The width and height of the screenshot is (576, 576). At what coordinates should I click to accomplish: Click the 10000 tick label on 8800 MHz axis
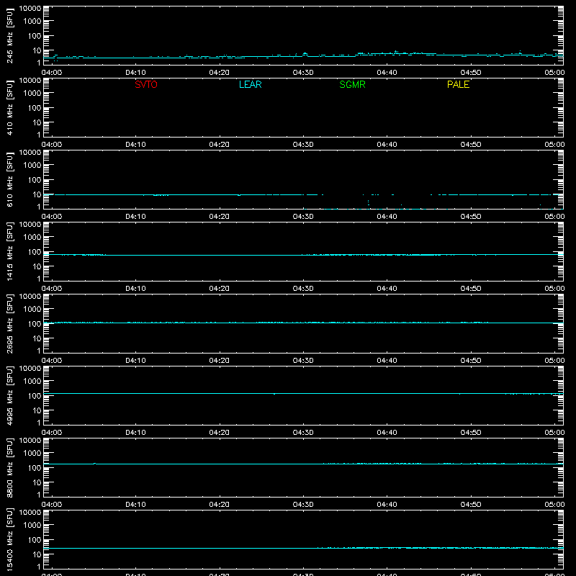[30, 441]
